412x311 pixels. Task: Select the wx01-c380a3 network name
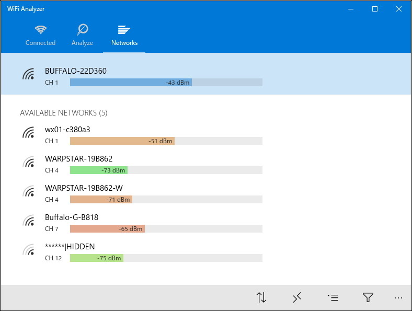point(67,130)
